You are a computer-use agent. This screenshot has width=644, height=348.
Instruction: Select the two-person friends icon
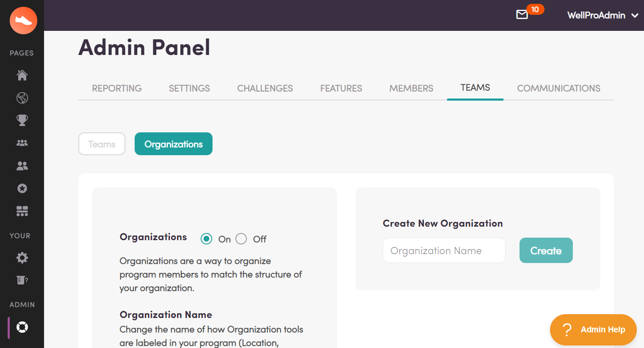click(x=22, y=166)
